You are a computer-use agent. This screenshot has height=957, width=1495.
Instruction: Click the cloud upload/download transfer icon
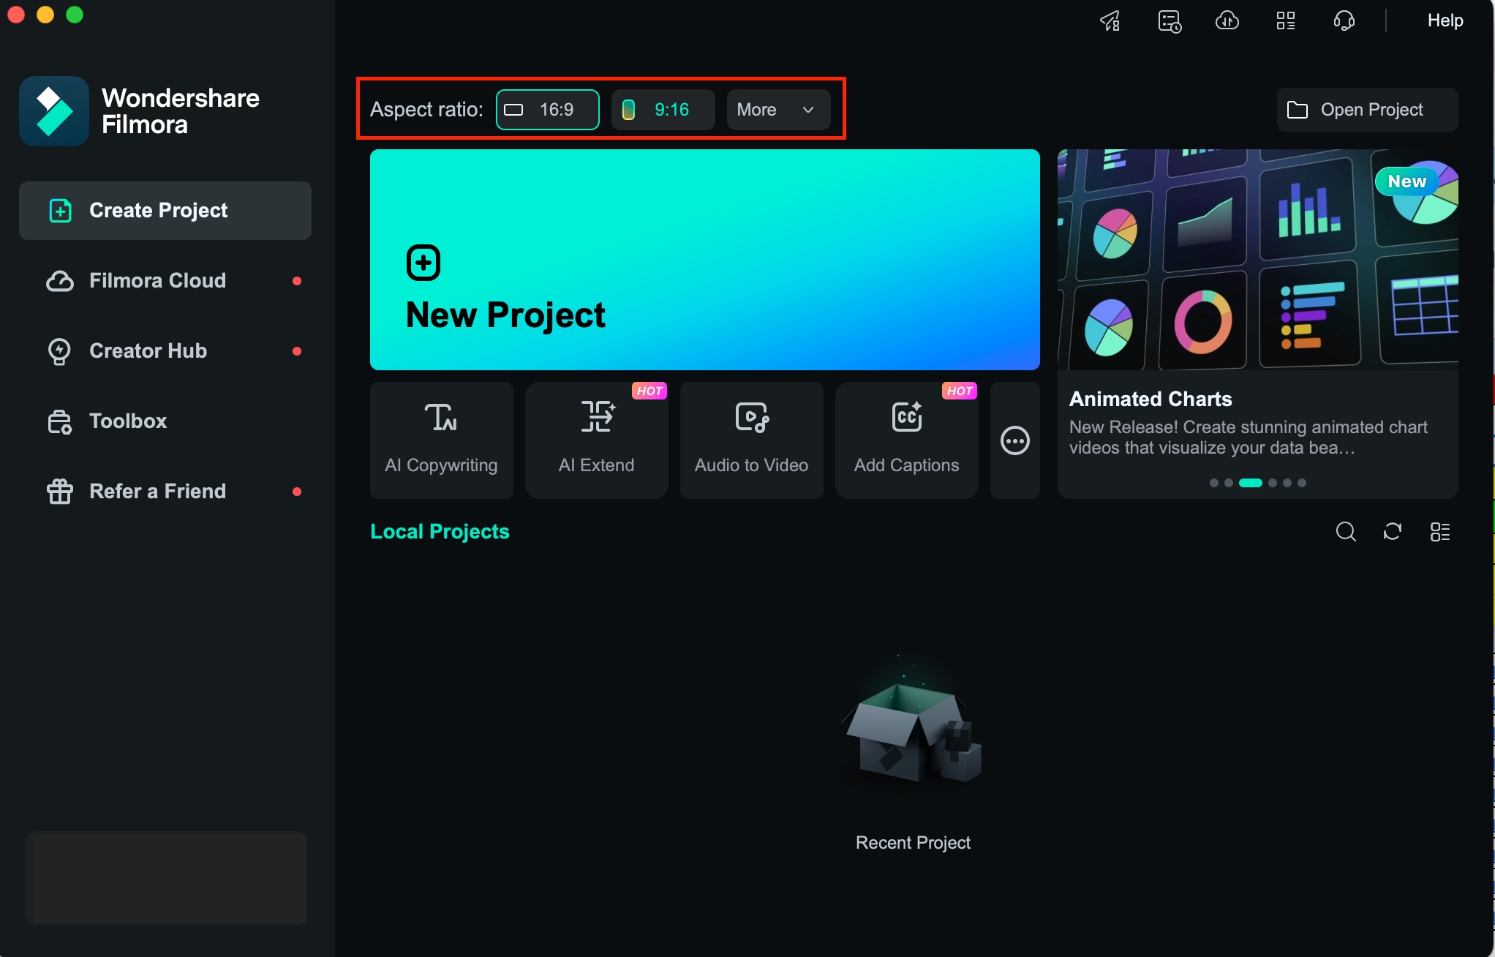1227,20
